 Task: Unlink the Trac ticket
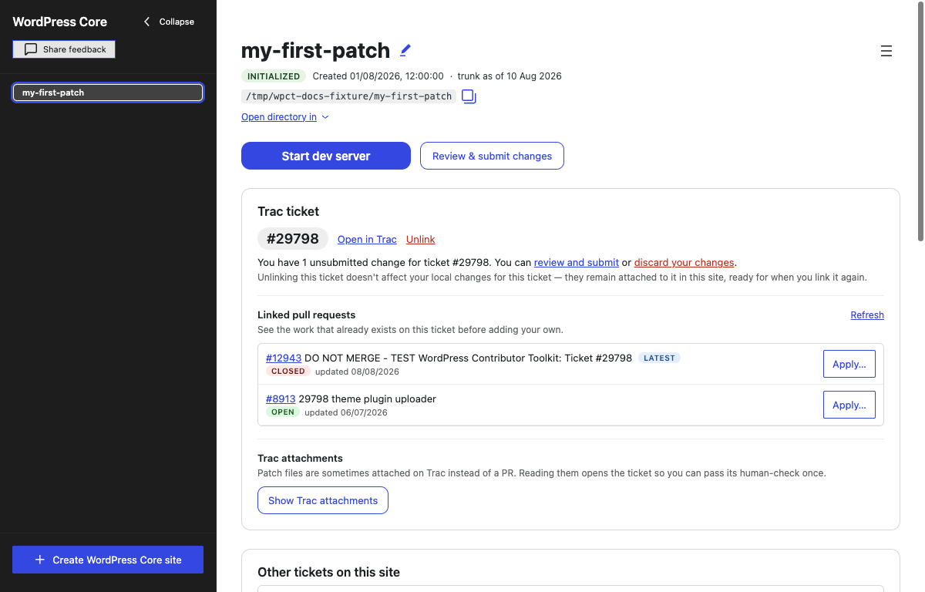[x=421, y=240]
